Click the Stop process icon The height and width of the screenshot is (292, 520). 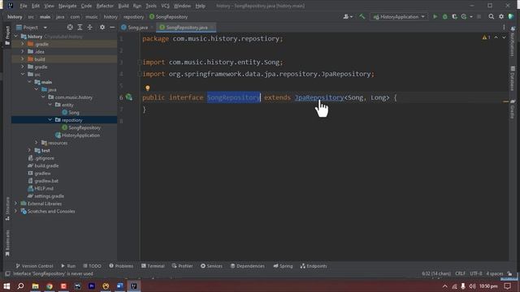point(479,16)
